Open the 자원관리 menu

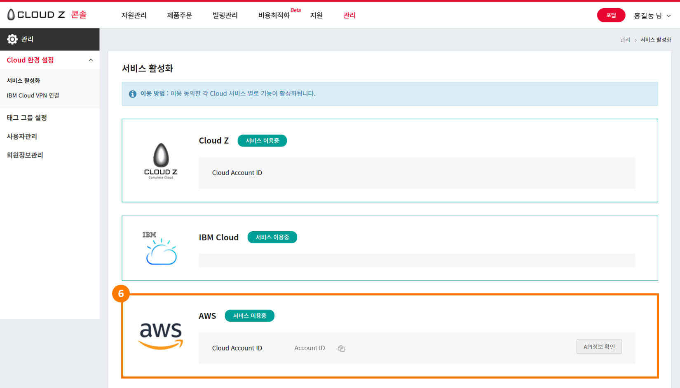134,15
